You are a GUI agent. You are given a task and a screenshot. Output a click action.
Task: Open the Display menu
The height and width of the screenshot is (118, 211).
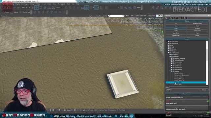(17, 4)
